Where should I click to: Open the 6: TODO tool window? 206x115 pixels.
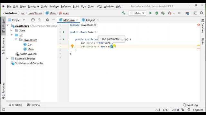15,105
